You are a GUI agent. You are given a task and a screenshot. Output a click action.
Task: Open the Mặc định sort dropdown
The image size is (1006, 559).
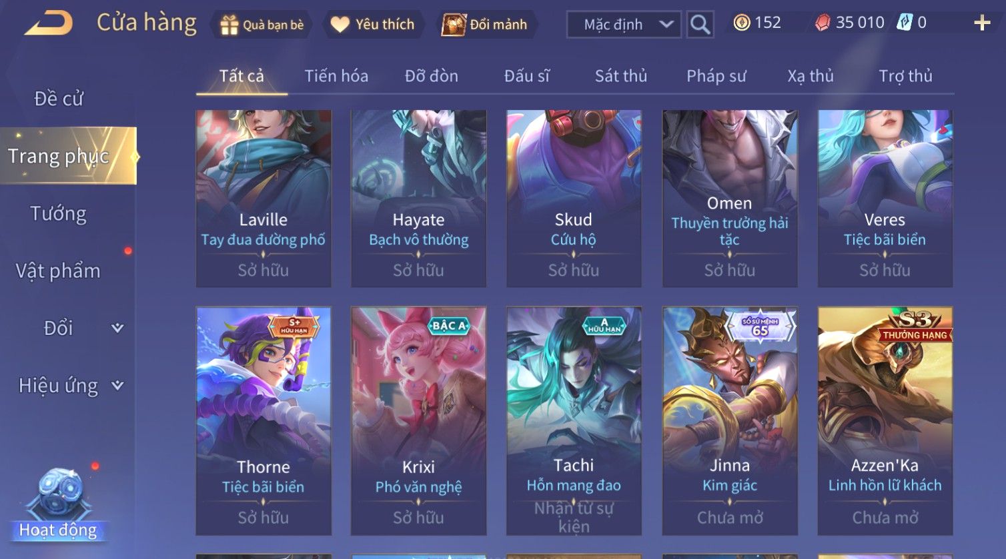(624, 25)
